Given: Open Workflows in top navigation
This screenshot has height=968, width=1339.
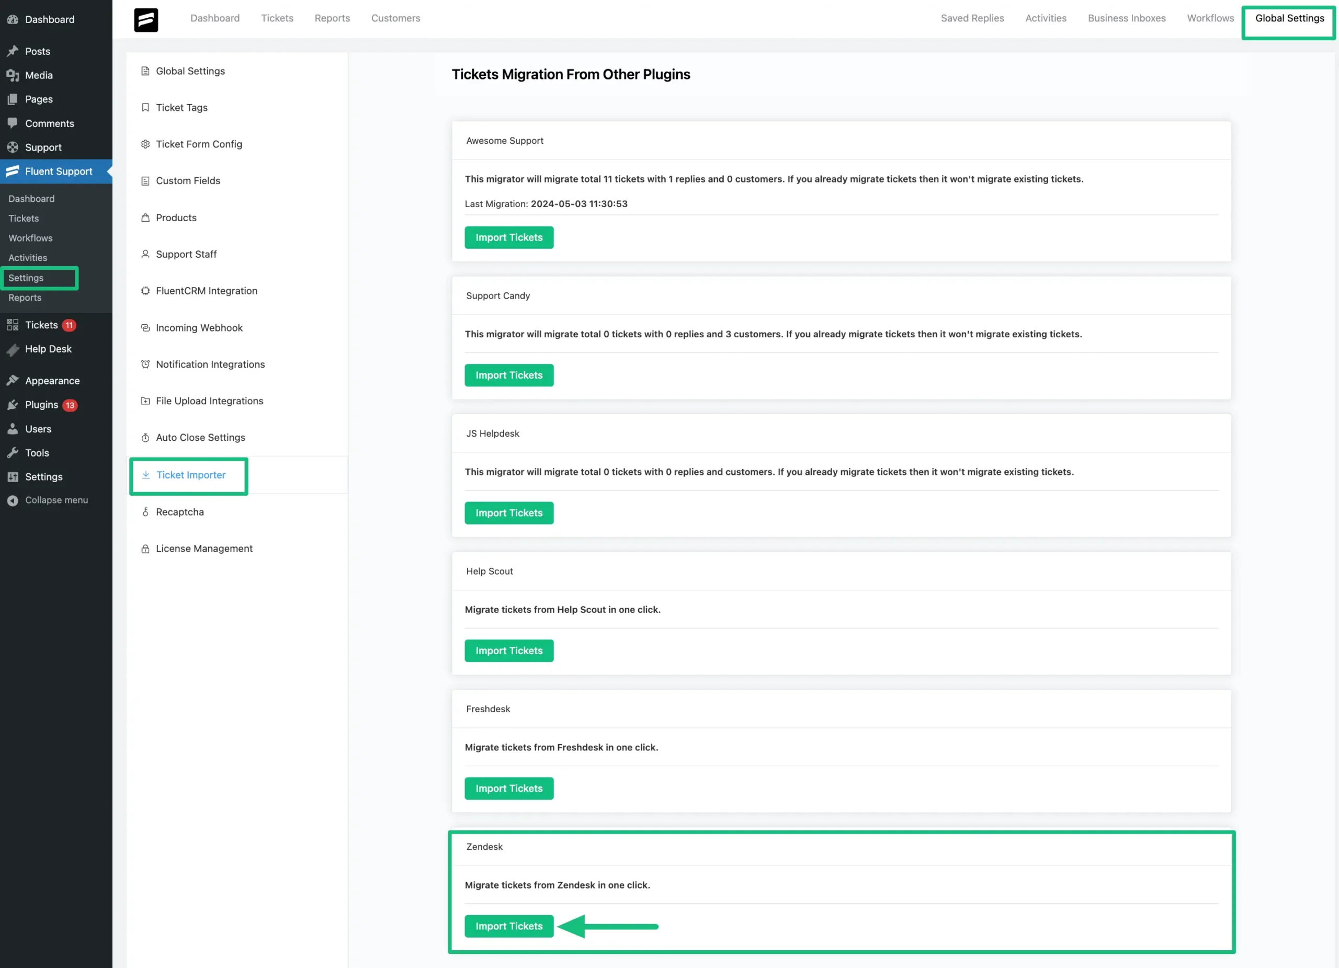Looking at the screenshot, I should (1210, 18).
